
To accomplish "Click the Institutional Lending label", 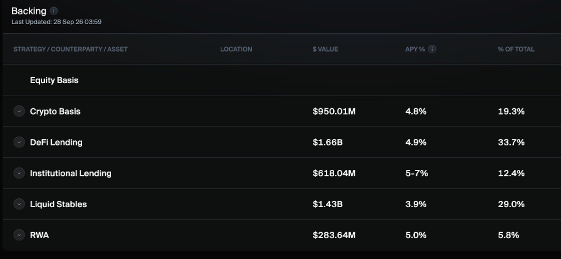I will click(x=71, y=173).
